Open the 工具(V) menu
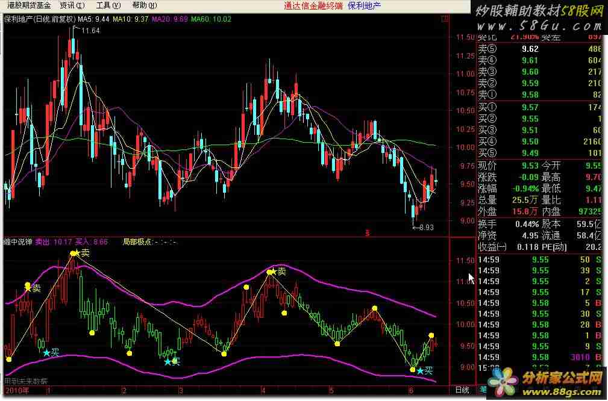Image resolution: width=608 pixels, height=401 pixels. click(x=108, y=5)
